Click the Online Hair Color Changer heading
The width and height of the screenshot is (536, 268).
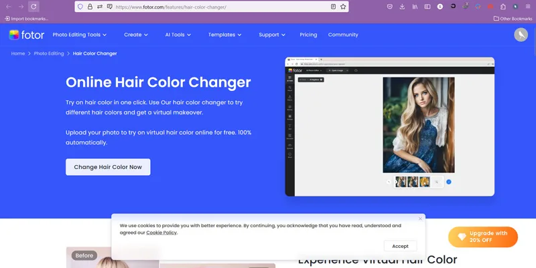(158, 82)
